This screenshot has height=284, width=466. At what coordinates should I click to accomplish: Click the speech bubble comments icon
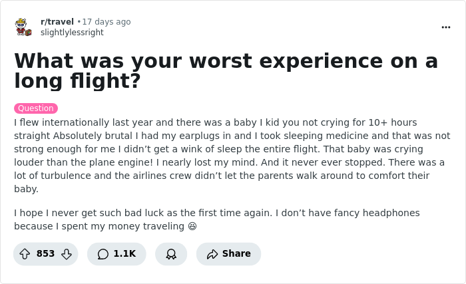[x=103, y=254]
